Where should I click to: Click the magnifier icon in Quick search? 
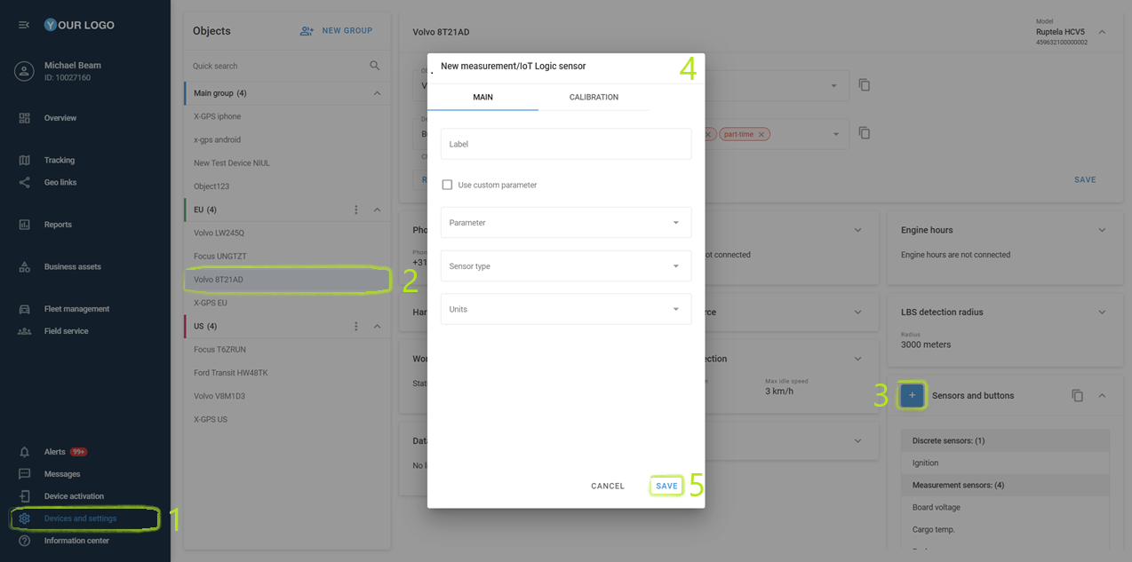[374, 65]
